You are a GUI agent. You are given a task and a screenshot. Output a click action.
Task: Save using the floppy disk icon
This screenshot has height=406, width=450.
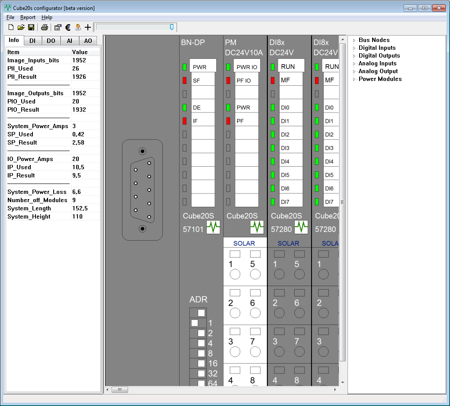[31, 27]
